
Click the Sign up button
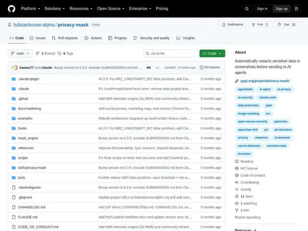[x=281, y=9]
